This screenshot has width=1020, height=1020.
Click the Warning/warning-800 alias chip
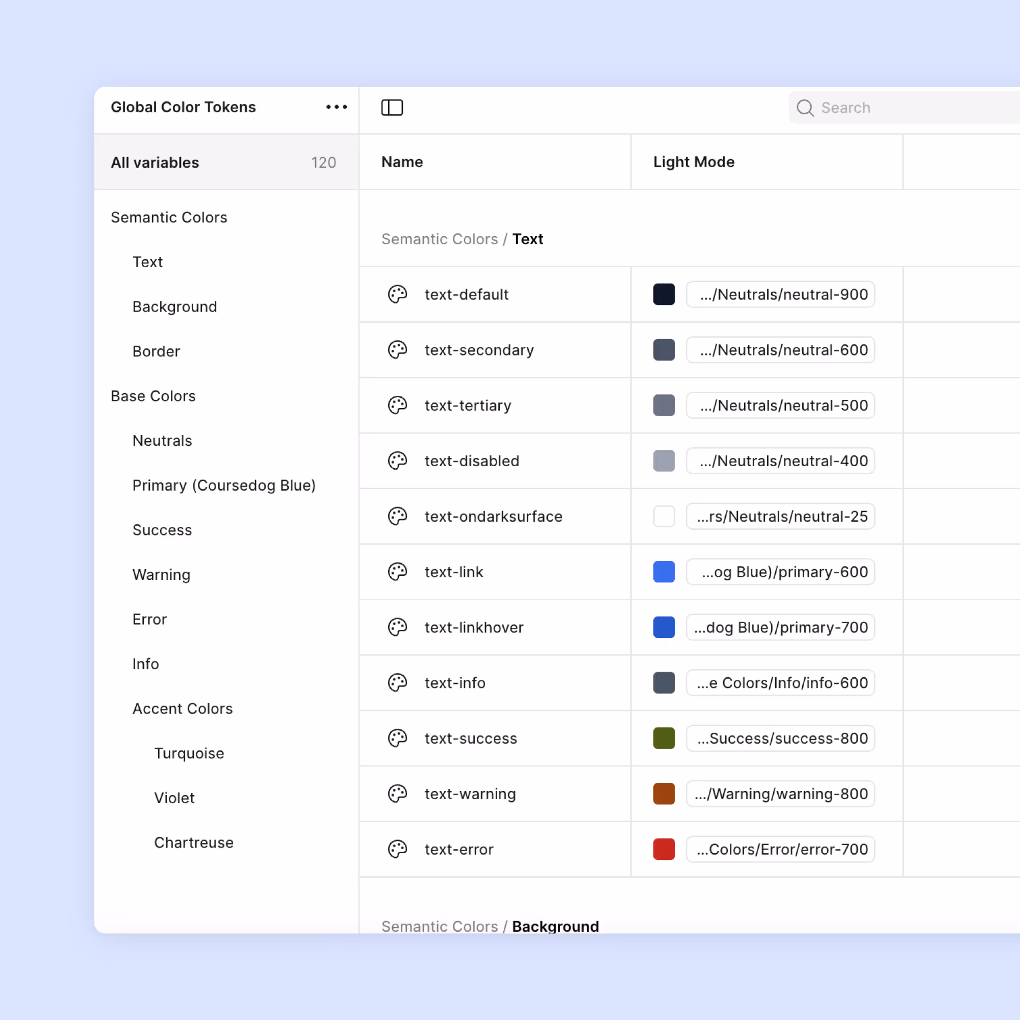tap(780, 794)
